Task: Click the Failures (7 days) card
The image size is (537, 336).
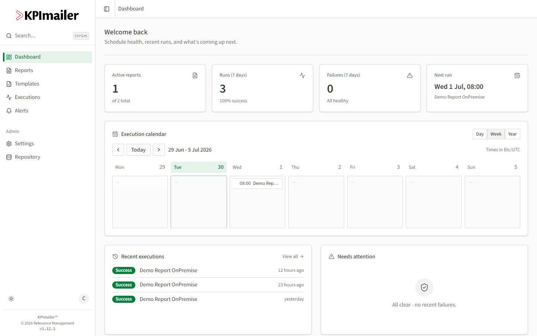Action: pyautogui.click(x=370, y=88)
